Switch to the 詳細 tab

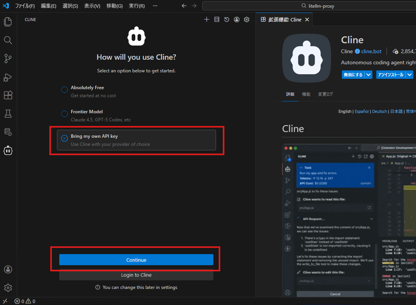tap(290, 94)
